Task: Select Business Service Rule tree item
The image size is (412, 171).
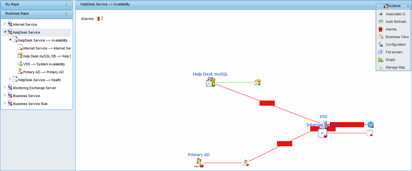Action: click(30, 104)
